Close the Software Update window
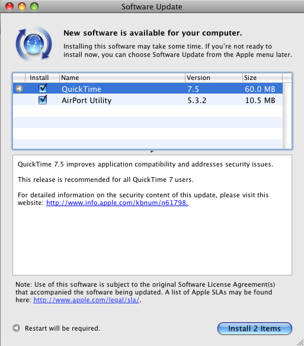 click(9, 7)
